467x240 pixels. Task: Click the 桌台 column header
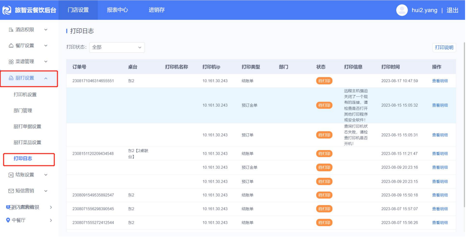133,67
